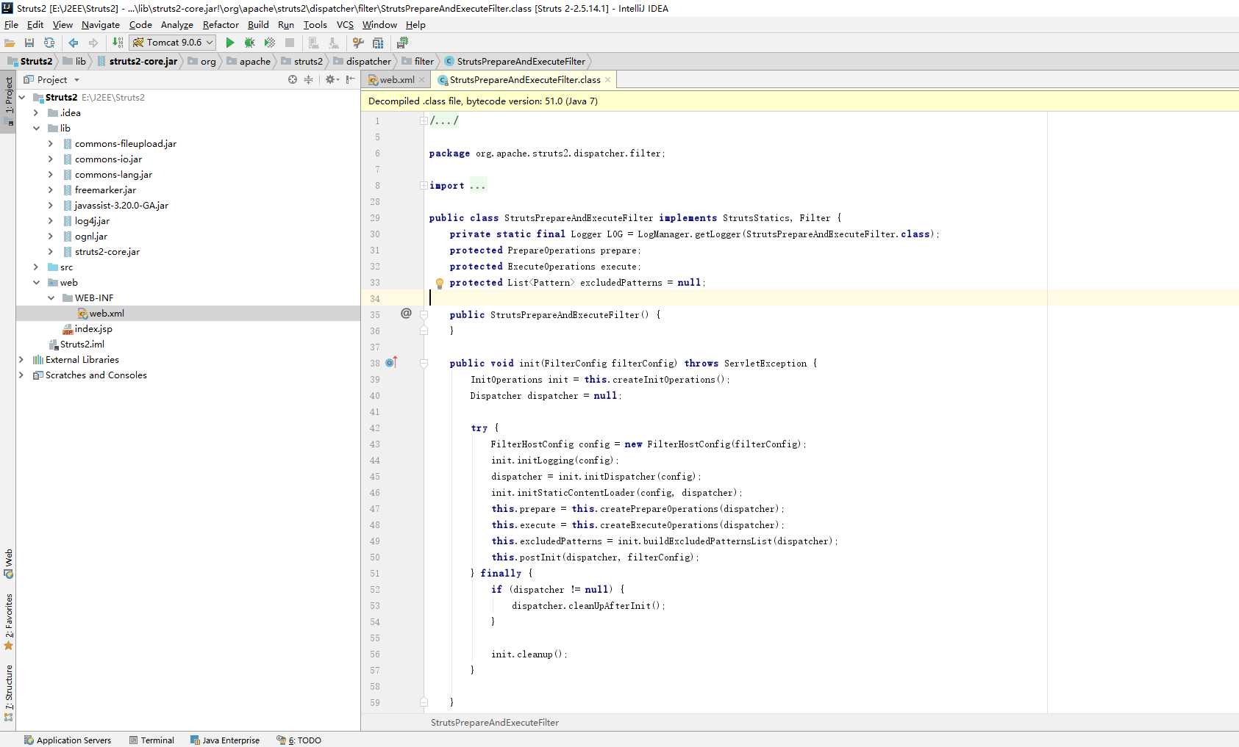Select the StrutsPrepareAndExecuteFilter.class tab
This screenshot has width=1239, height=747.
point(524,79)
